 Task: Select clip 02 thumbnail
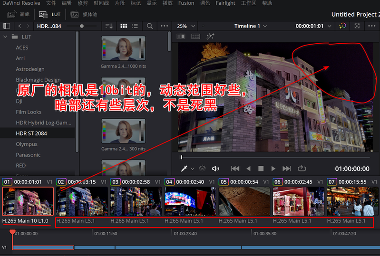[x=82, y=201]
